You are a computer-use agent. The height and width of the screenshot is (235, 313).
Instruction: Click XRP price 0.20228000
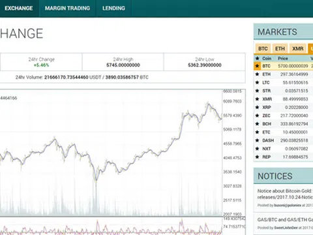point(297,107)
